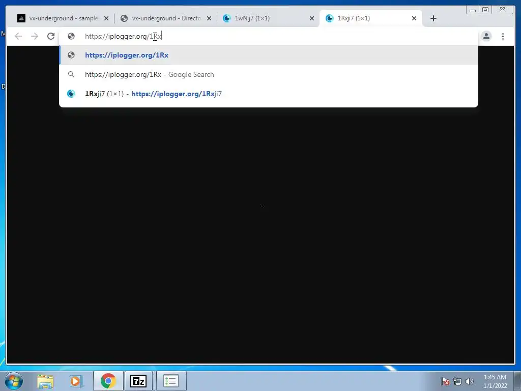Go forward to next page
Screen dimensions: 521x391
pos(35,36)
